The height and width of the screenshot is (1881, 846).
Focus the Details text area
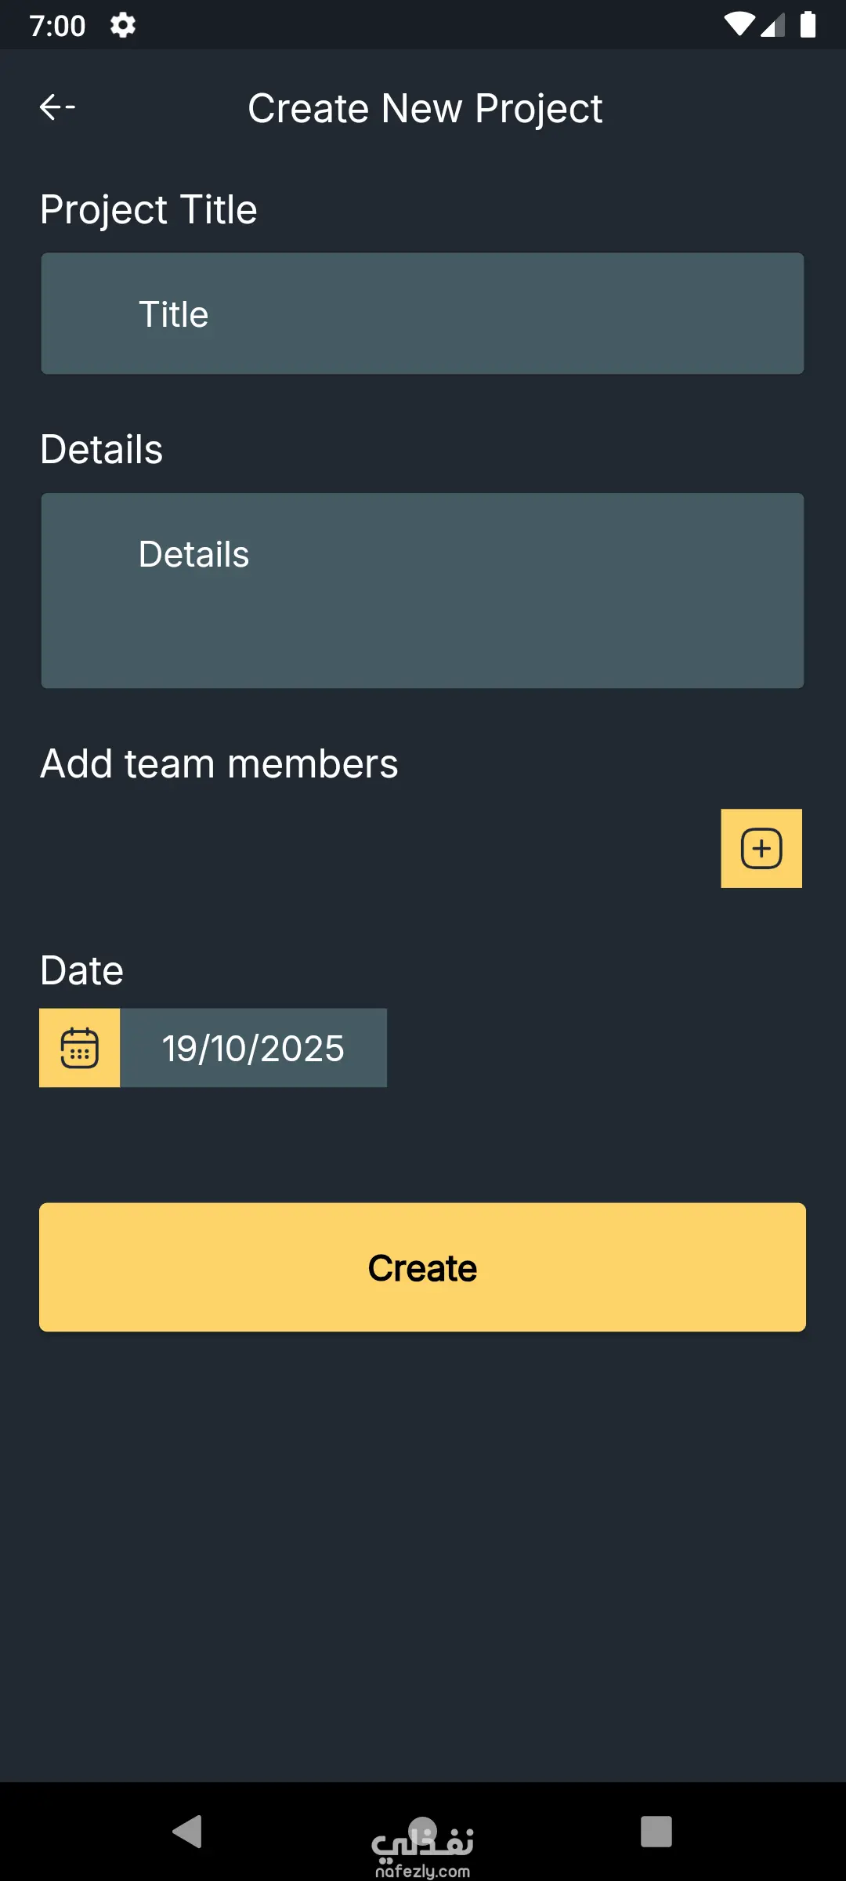(422, 590)
